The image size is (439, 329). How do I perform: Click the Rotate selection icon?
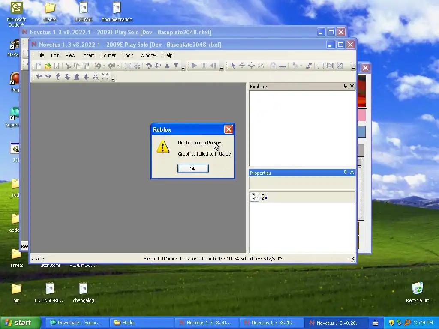click(x=149, y=66)
